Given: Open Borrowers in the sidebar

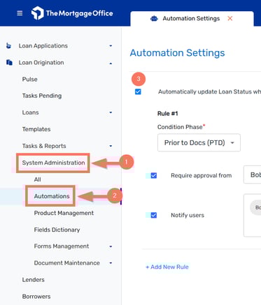Looking at the screenshot, I should coord(36,297).
